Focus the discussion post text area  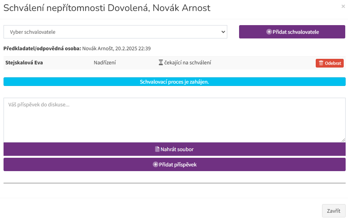coord(175,120)
